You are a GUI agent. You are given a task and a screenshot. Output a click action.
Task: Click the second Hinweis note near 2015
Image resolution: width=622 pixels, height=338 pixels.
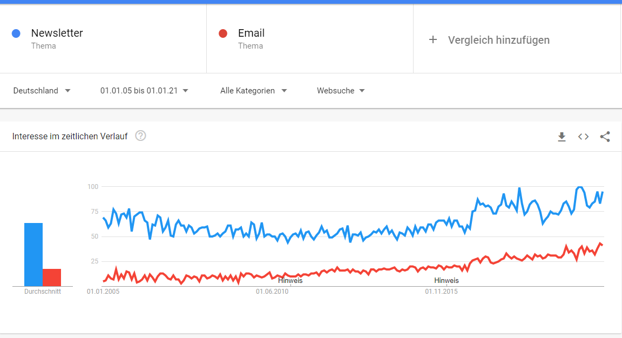coord(447,280)
